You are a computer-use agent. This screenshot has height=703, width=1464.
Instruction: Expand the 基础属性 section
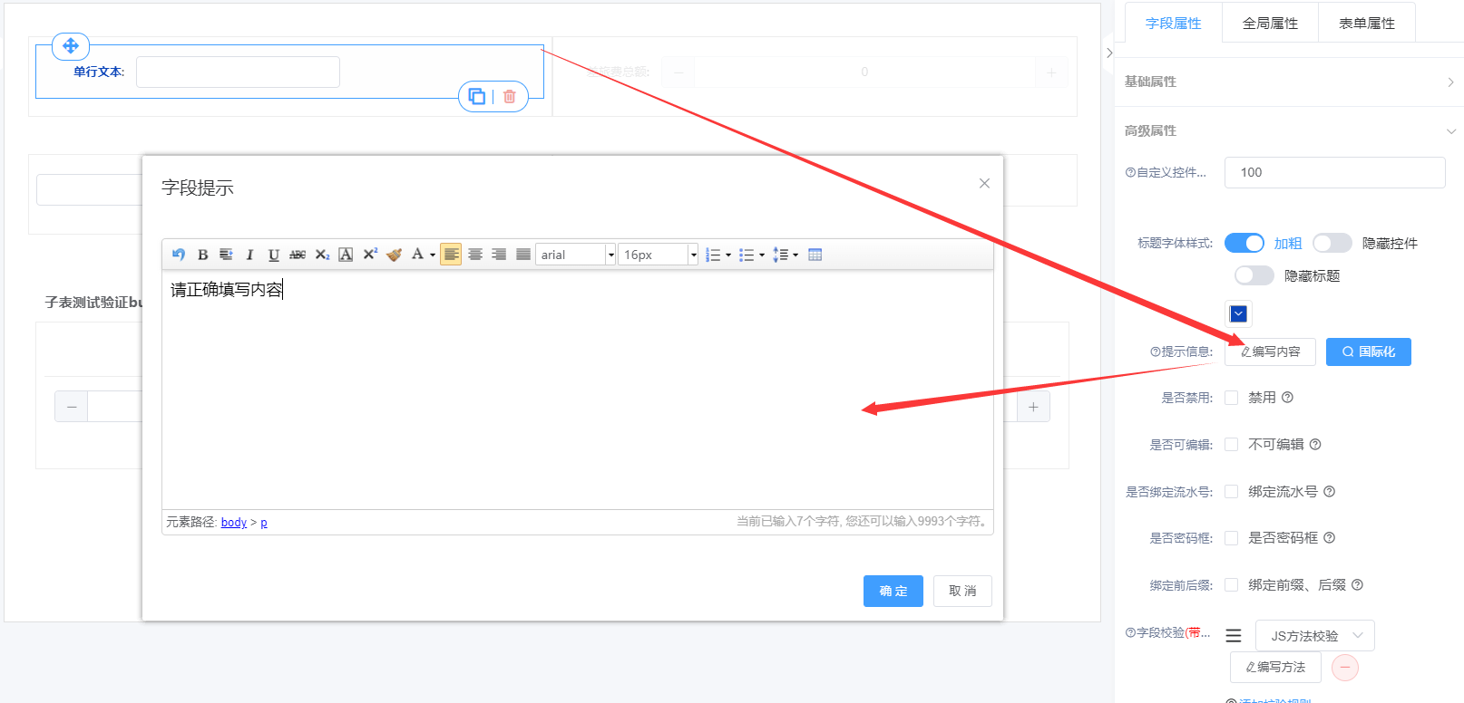1289,82
